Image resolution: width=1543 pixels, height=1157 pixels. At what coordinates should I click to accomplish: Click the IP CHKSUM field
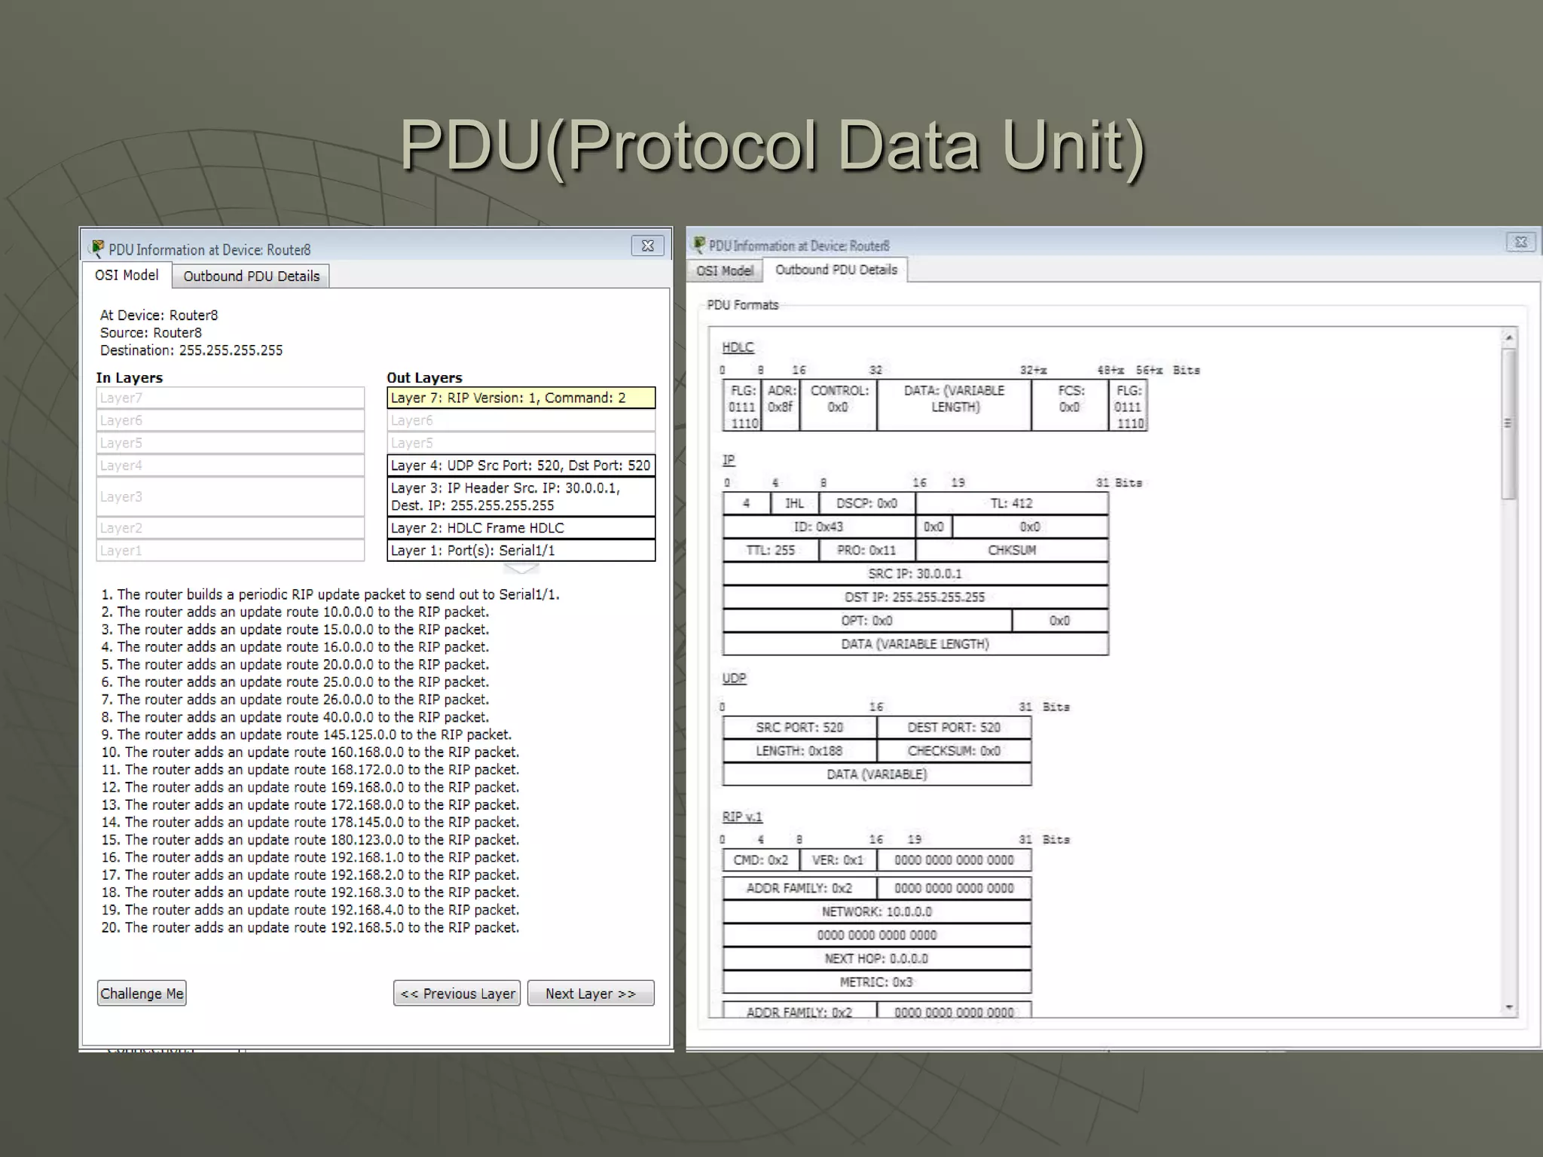point(1012,550)
